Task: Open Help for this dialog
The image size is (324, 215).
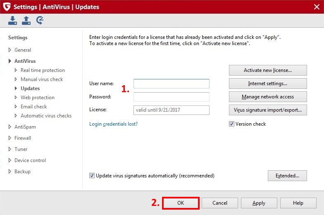Action: (x=298, y=203)
